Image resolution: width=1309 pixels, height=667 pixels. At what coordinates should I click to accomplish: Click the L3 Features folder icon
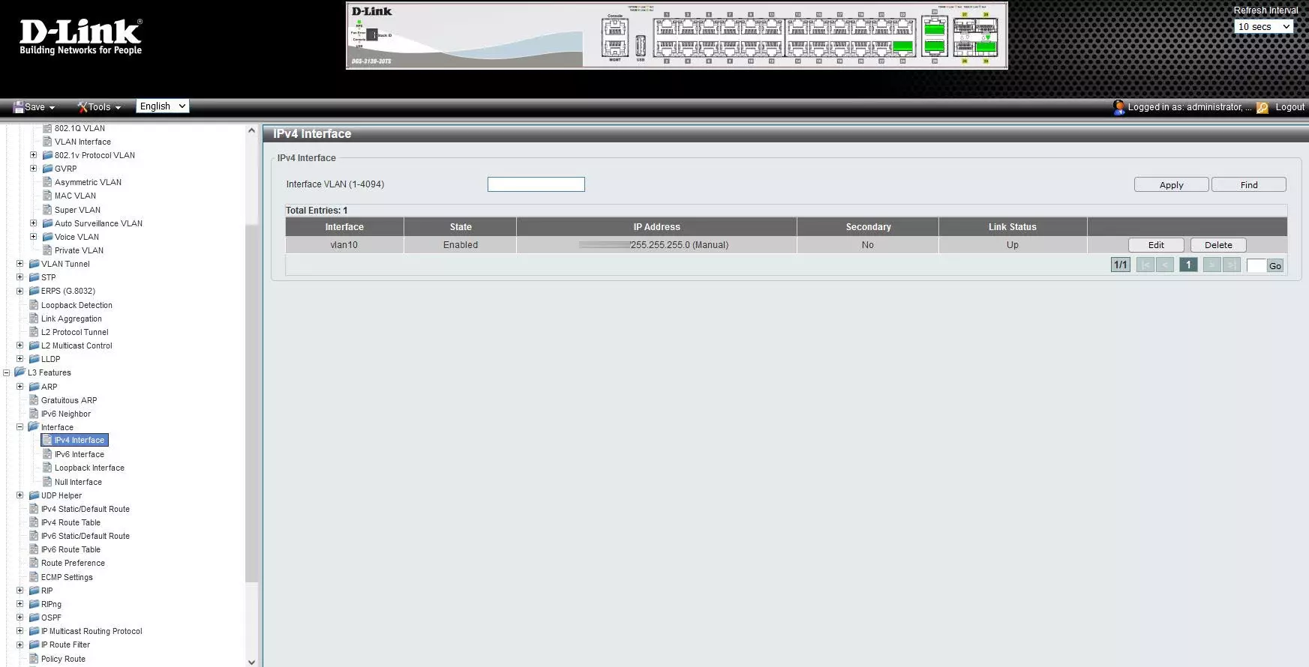pyautogui.click(x=20, y=372)
